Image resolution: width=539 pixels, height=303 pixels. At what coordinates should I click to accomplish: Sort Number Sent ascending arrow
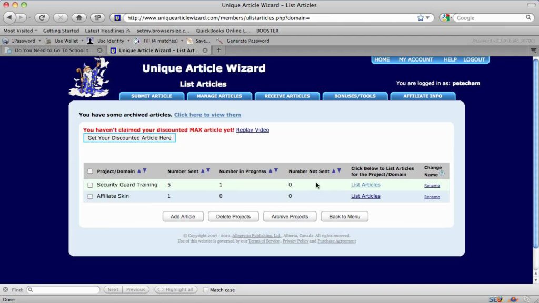203,171
